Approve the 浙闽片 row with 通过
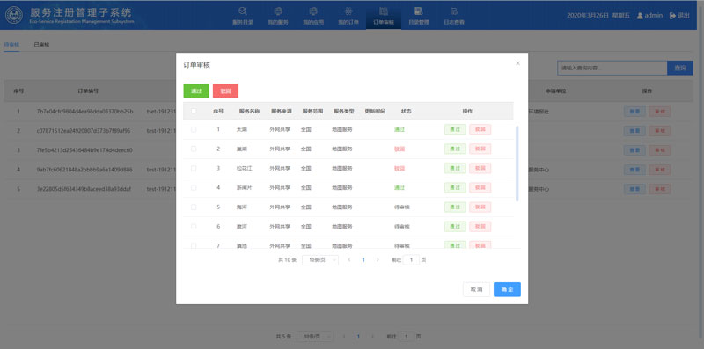 [x=455, y=187]
